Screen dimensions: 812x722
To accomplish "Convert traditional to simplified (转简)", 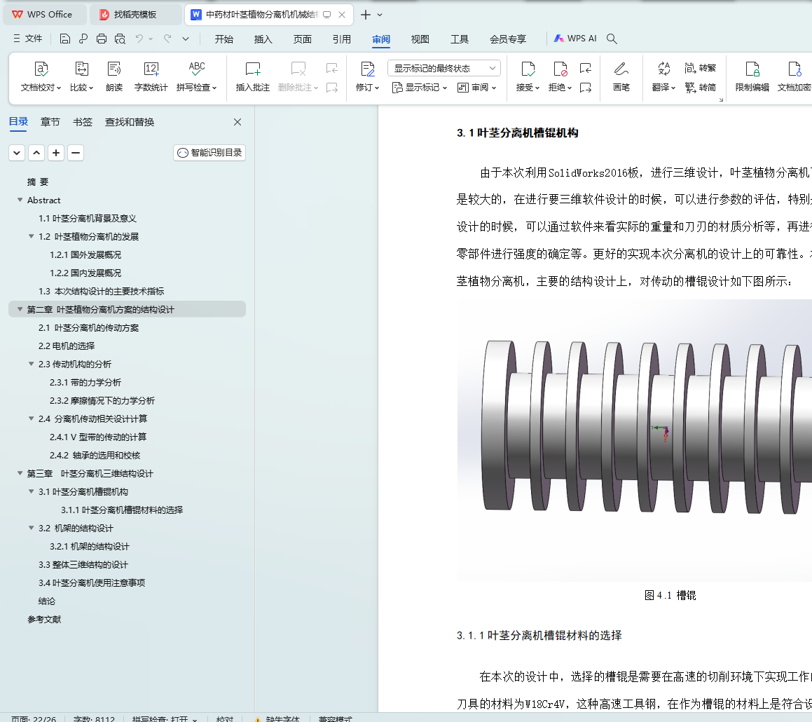I will pyautogui.click(x=700, y=88).
